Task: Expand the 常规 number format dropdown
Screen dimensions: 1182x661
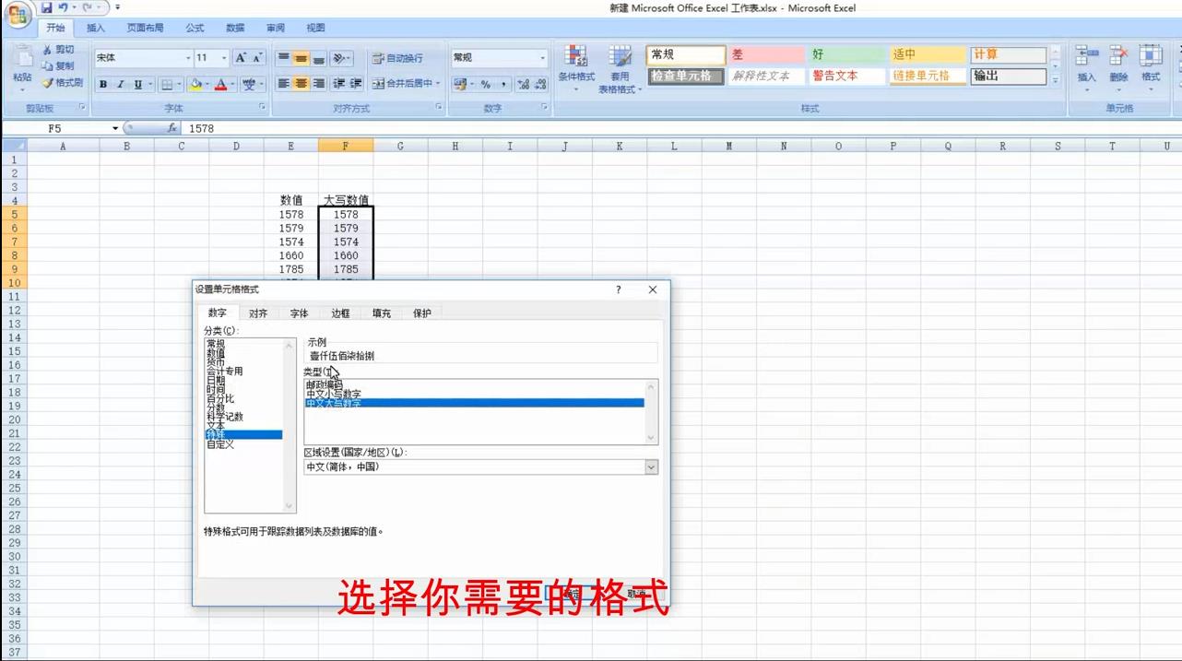Action: click(542, 57)
